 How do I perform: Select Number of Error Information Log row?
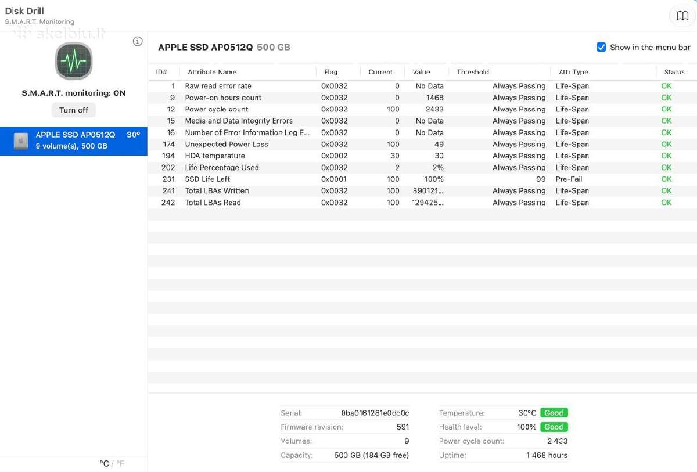click(422, 132)
